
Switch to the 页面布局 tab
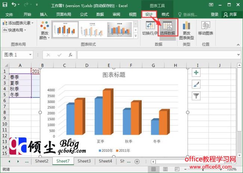coord(64,15)
